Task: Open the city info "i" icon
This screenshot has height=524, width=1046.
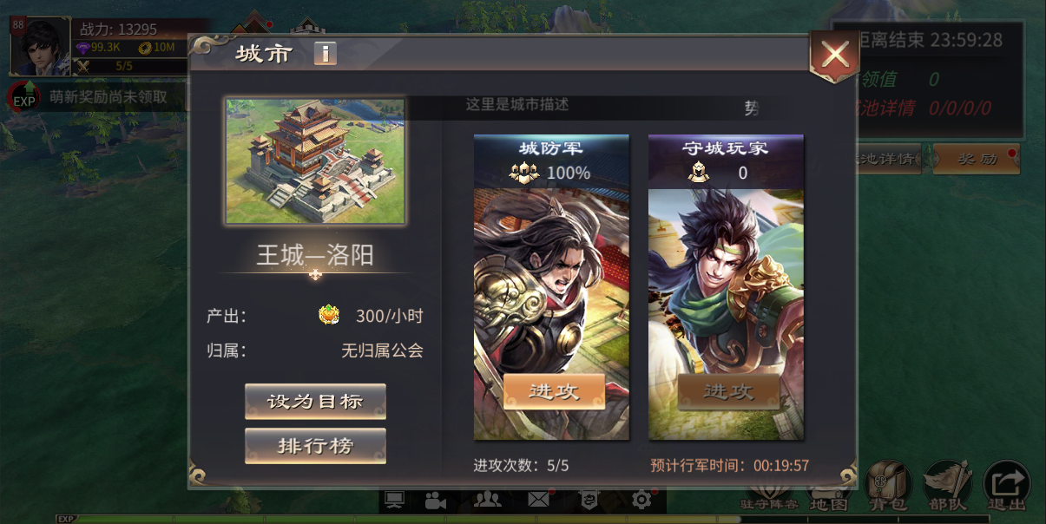Action: tap(325, 55)
